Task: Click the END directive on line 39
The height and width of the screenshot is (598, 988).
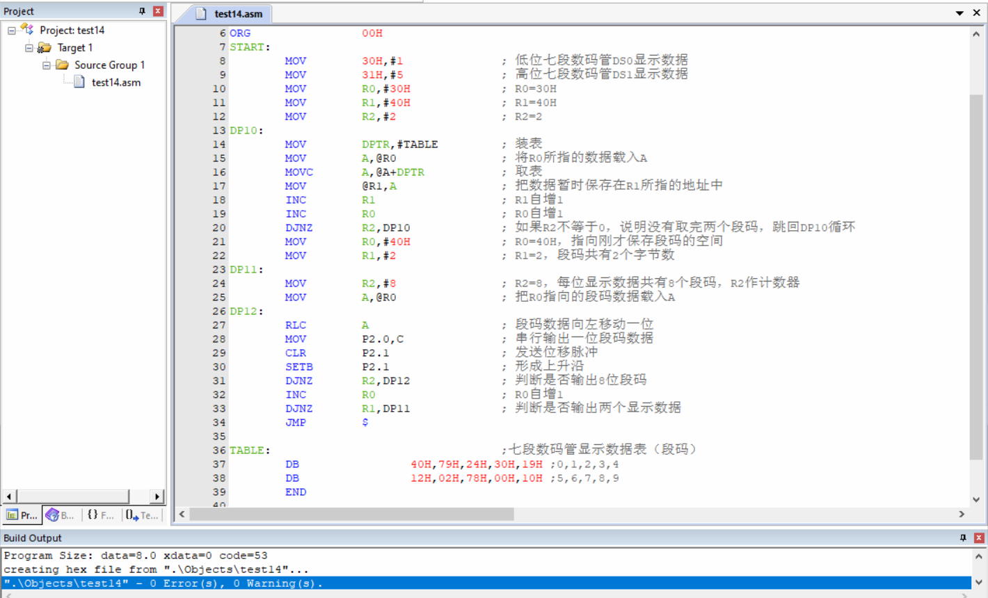Action: click(296, 492)
